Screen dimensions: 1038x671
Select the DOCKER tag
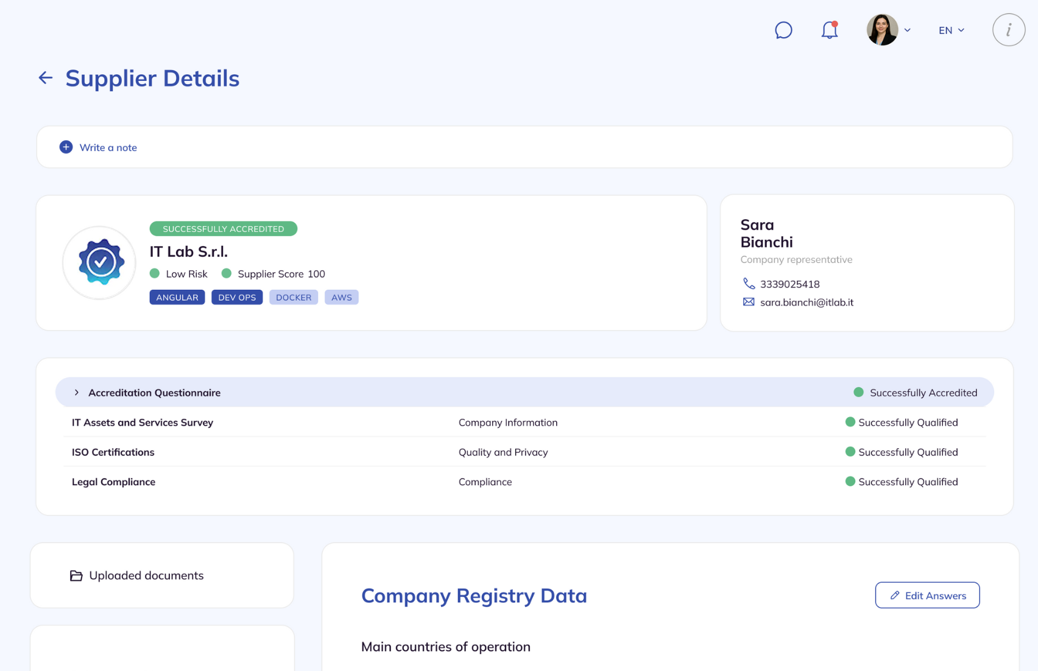point(294,297)
